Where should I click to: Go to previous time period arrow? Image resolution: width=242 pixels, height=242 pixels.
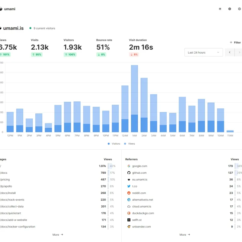(230, 52)
